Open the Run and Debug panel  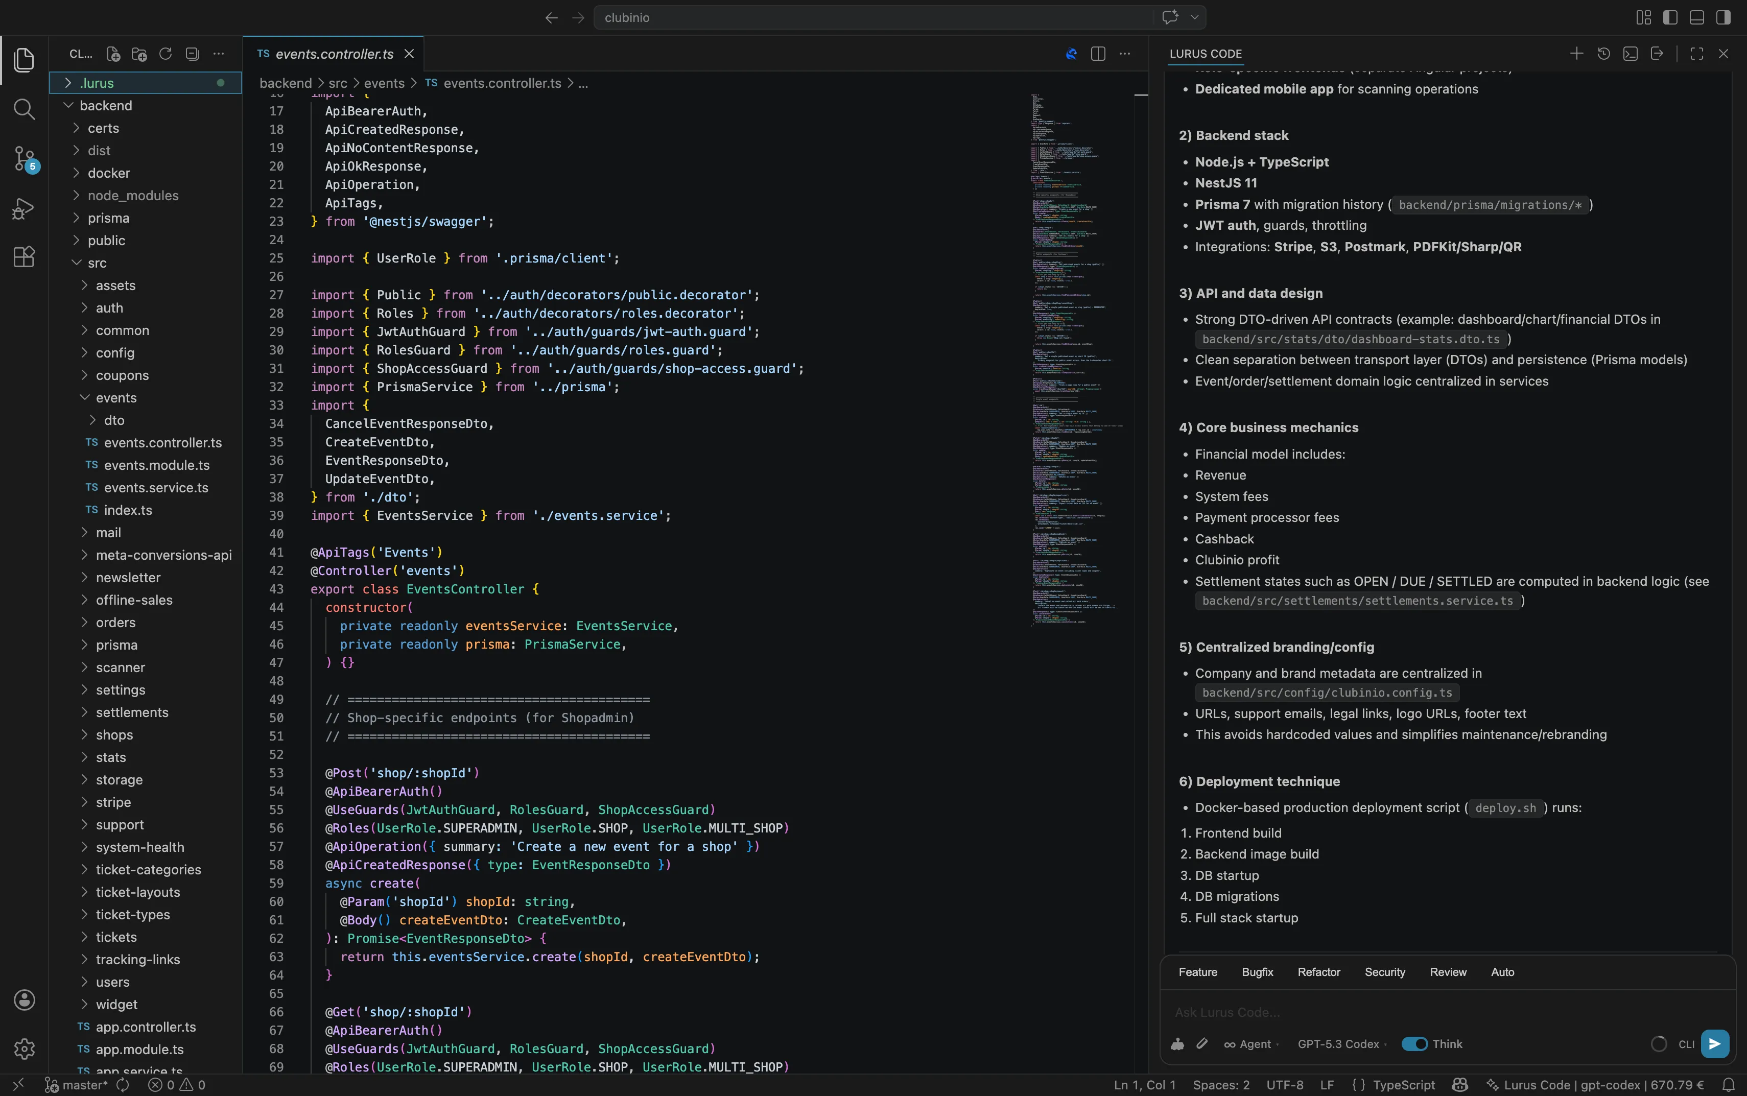[24, 208]
